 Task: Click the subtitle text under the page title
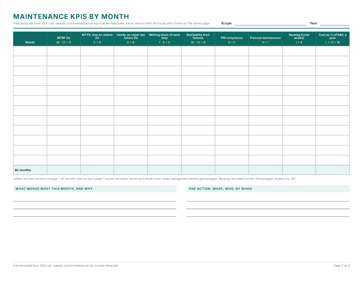(x=112, y=23)
